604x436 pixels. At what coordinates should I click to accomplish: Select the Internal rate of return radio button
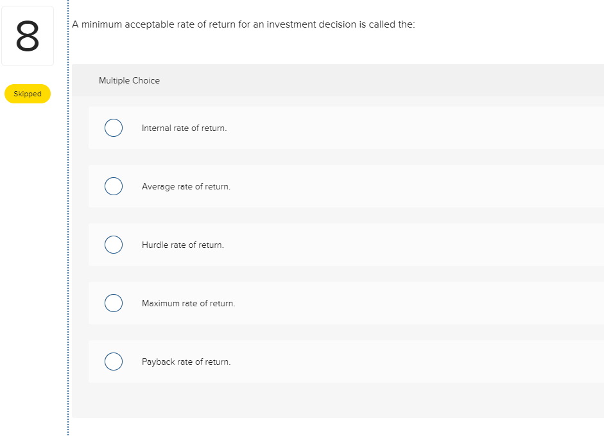coord(114,128)
